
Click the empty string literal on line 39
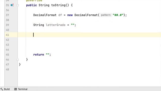(x=73, y=25)
